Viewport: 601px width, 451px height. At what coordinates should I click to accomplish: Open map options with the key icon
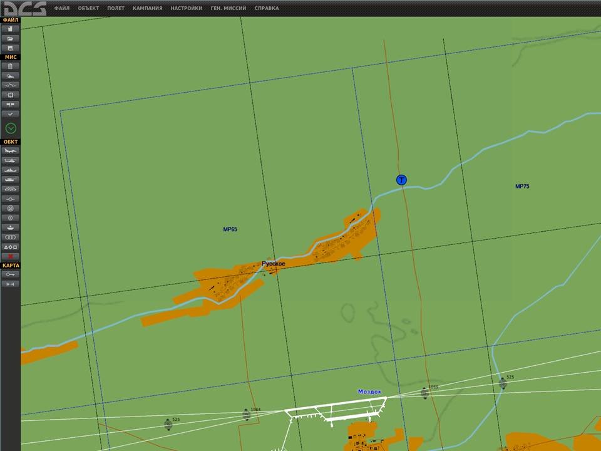11,274
